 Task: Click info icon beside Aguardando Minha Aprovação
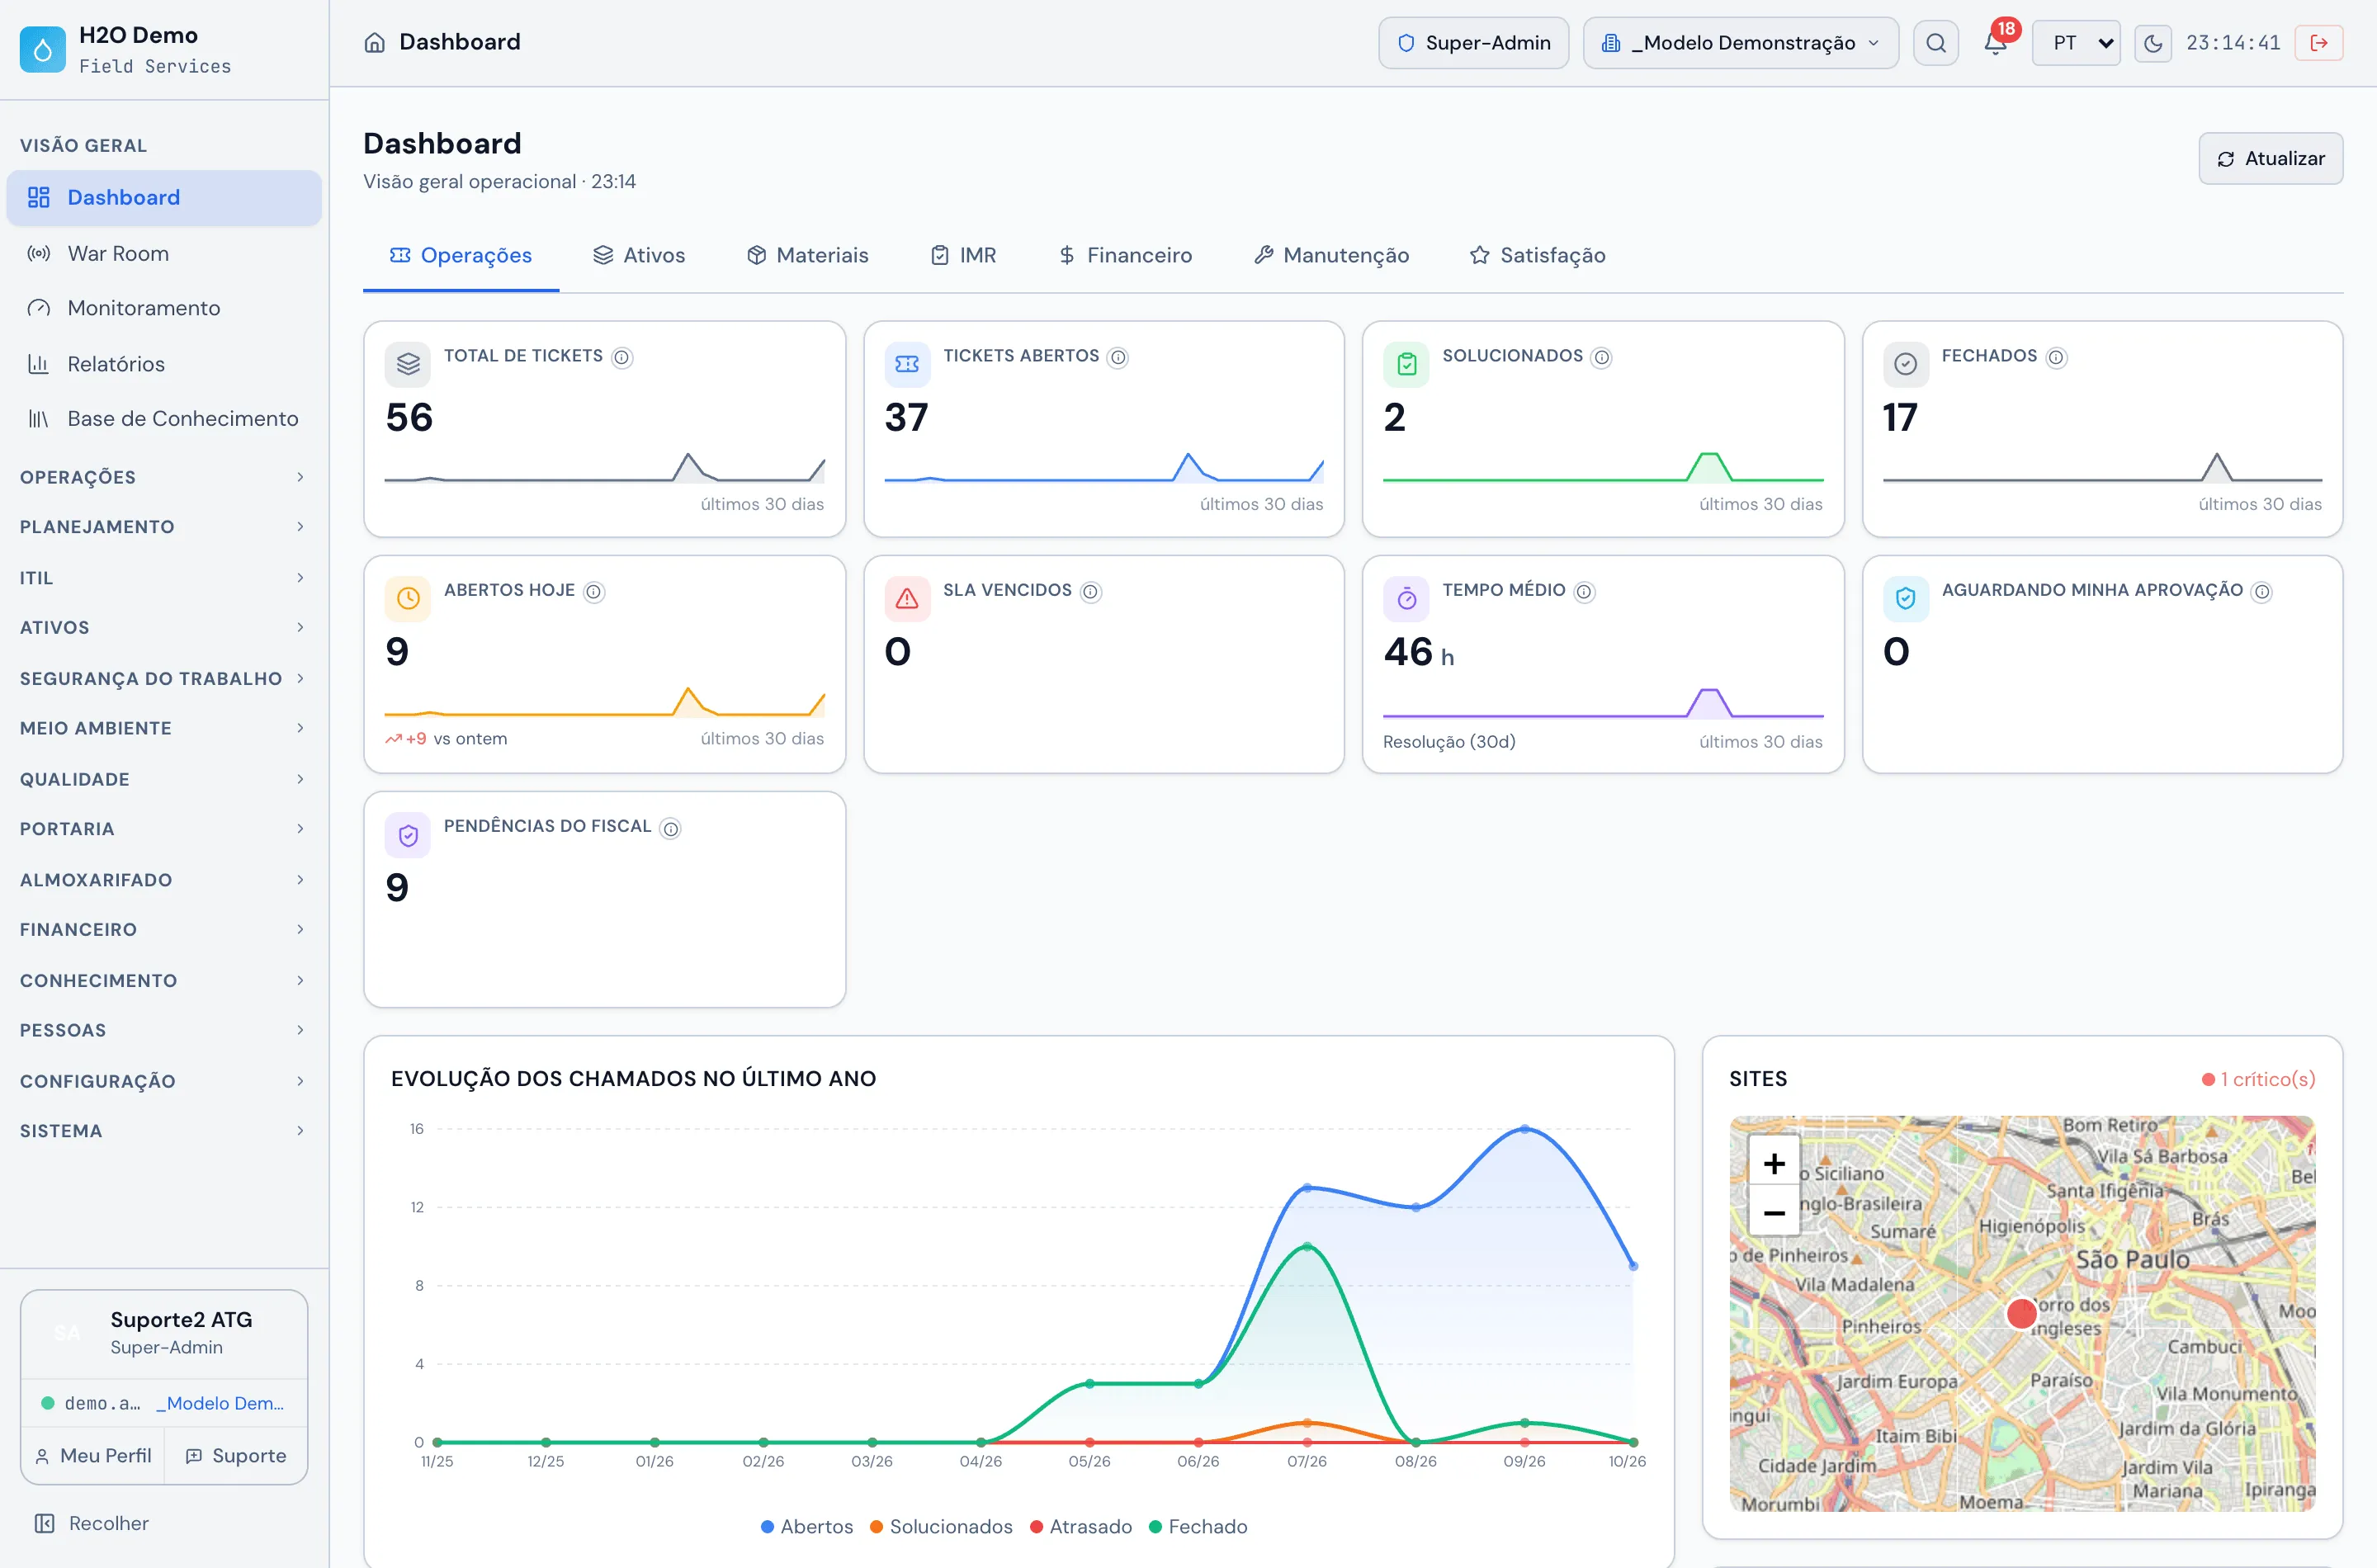point(2262,592)
